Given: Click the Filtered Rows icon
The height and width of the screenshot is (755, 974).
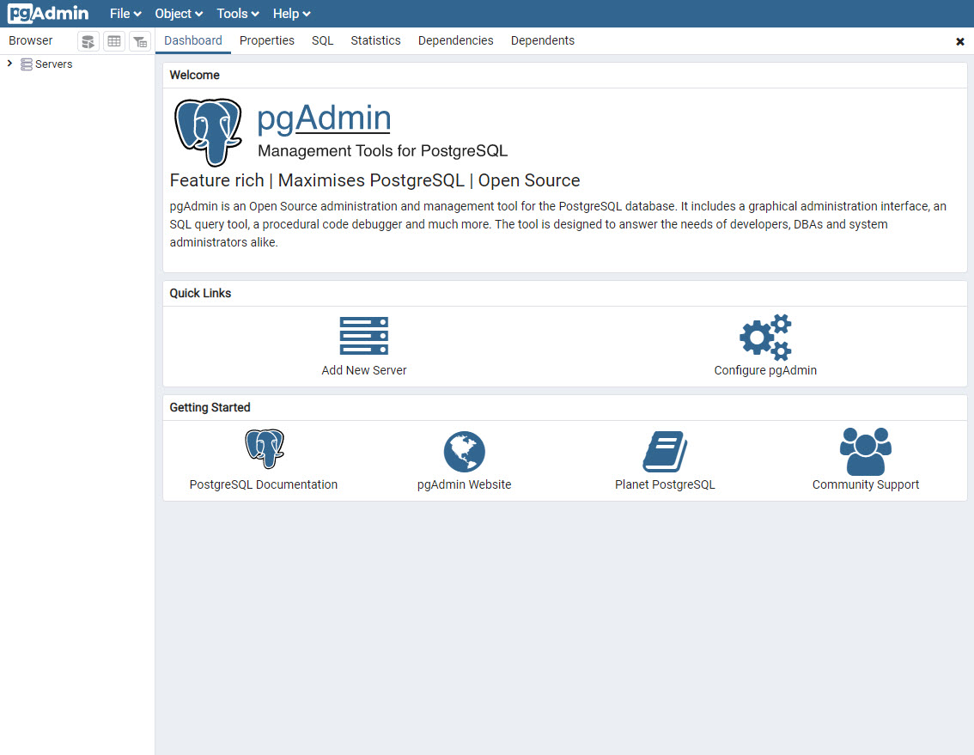Looking at the screenshot, I should click(x=140, y=40).
